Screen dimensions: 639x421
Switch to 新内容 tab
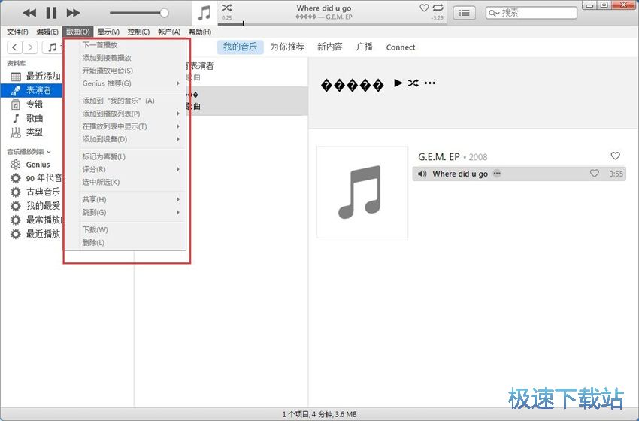pos(330,47)
